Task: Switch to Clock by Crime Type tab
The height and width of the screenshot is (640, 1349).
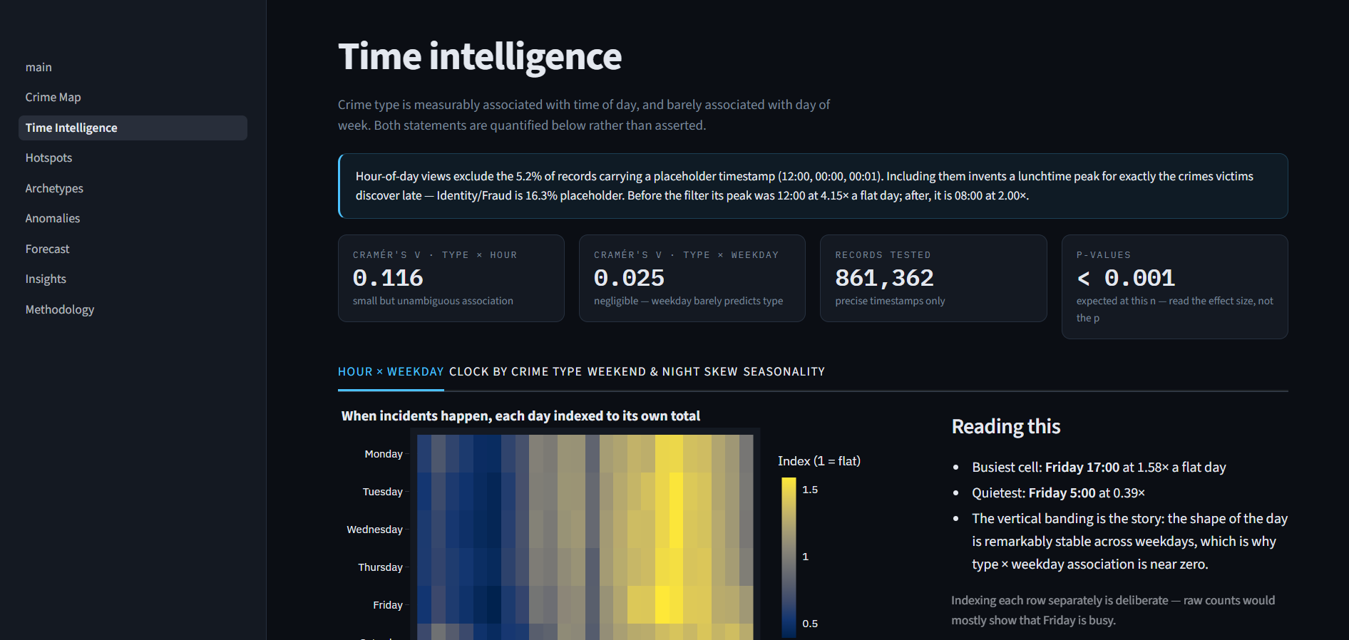Action: coord(516,372)
